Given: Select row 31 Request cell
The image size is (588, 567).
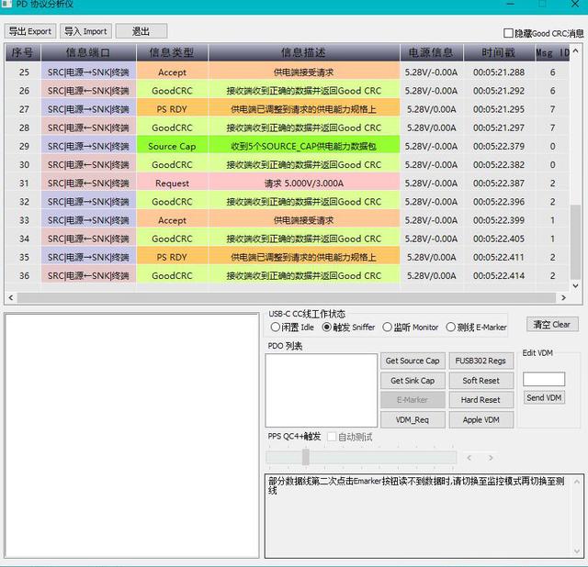Looking at the screenshot, I should (x=172, y=183).
